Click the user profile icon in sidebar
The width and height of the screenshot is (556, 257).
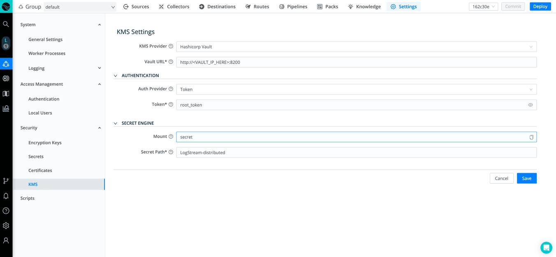(x=6, y=241)
